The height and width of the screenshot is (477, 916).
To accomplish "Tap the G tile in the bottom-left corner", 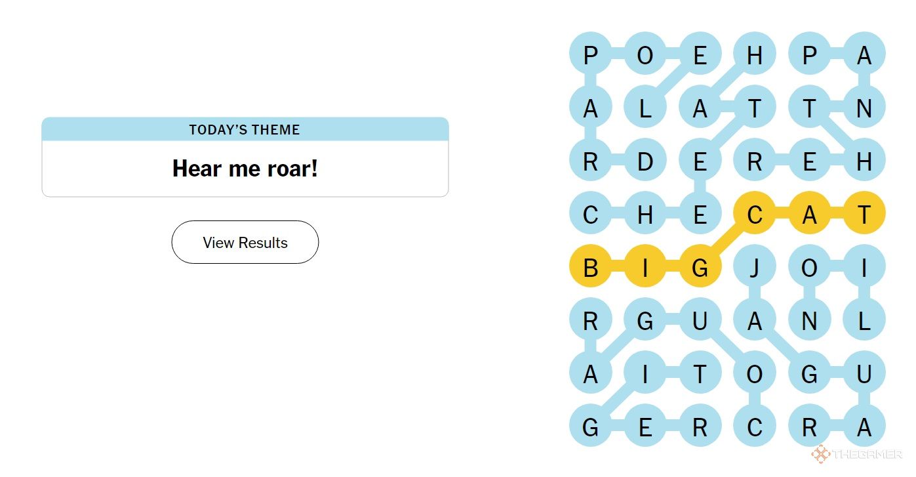I will (591, 426).
